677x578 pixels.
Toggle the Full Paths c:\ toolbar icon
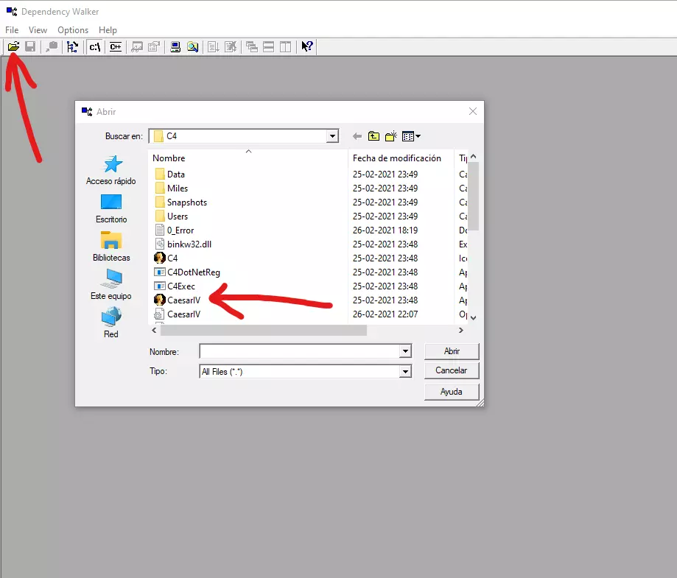(x=95, y=46)
